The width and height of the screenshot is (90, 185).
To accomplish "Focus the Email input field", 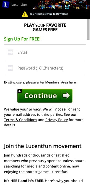I will [x=45, y=52].
